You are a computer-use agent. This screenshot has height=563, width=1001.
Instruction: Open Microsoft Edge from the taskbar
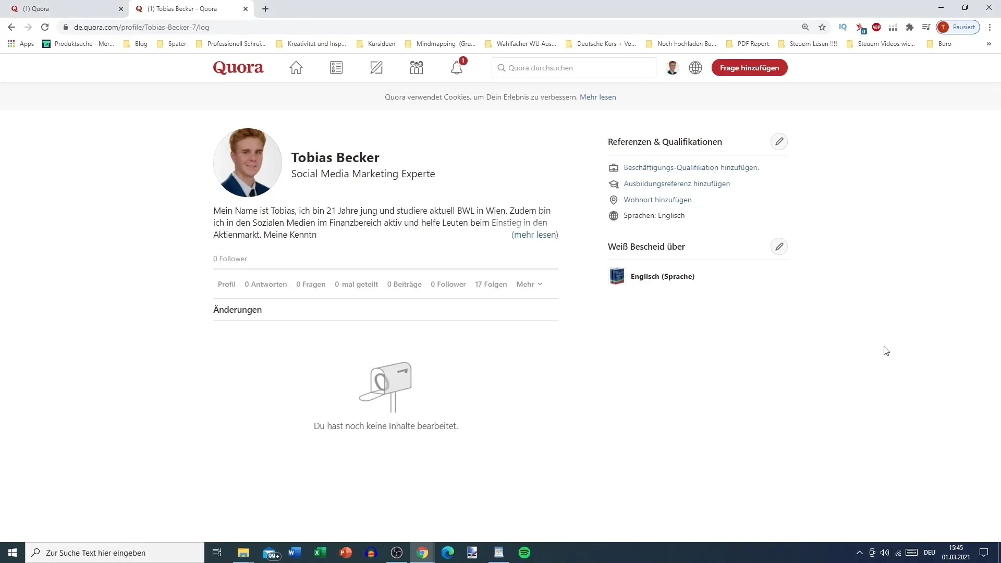(x=448, y=553)
